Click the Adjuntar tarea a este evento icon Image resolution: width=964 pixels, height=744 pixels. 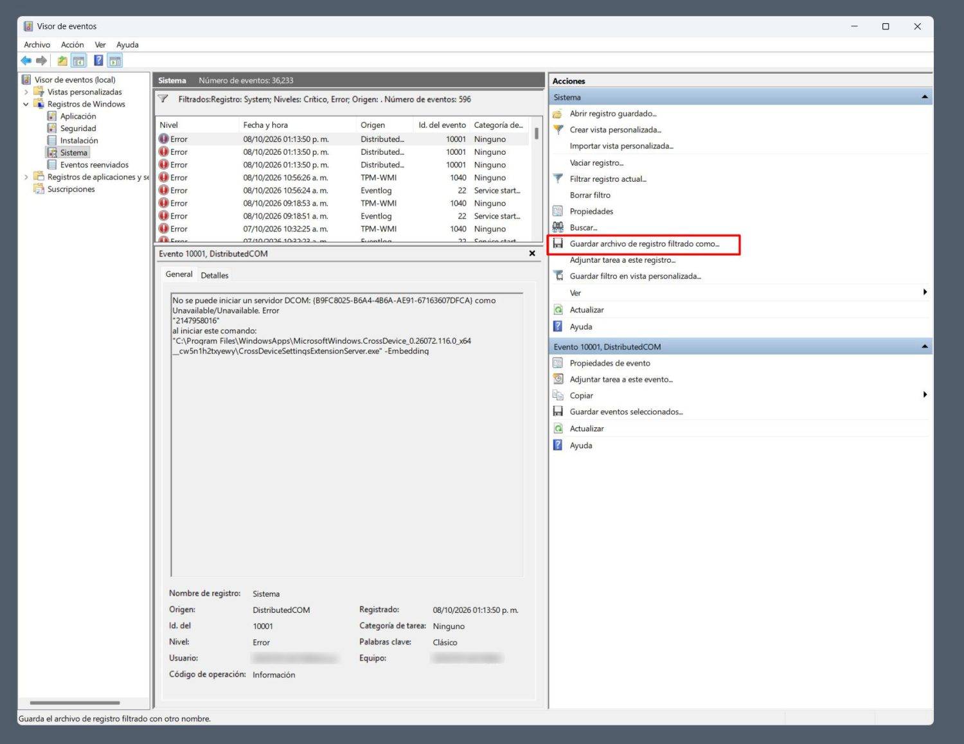(558, 379)
